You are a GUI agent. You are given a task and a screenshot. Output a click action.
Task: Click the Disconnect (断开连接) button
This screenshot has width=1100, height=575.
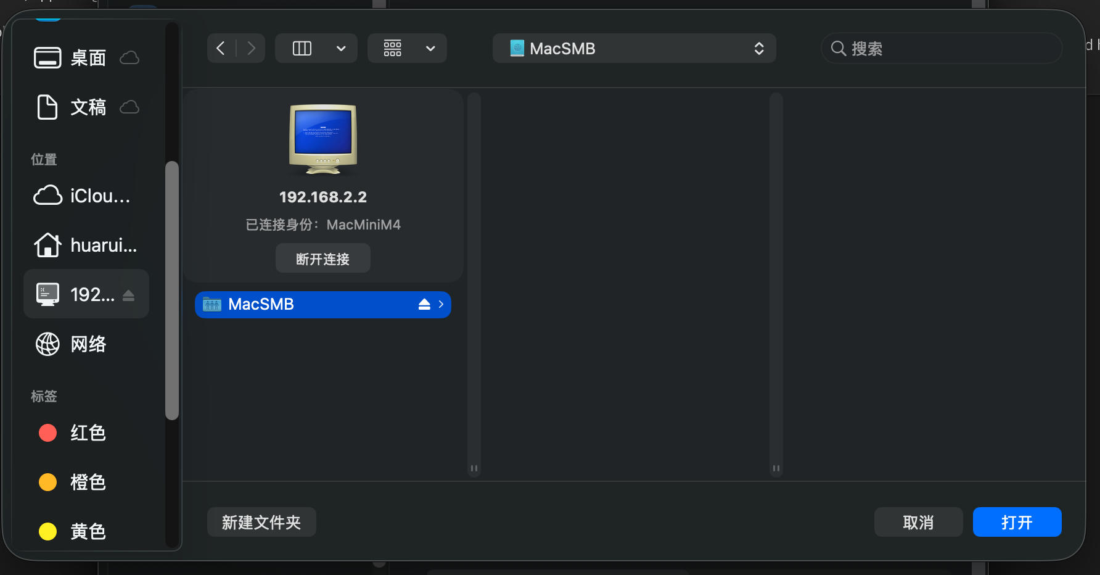[x=322, y=259]
